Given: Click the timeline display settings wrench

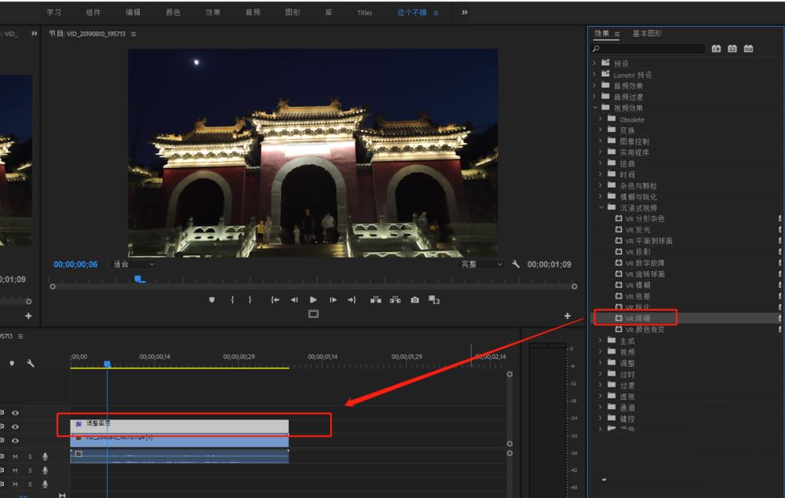Looking at the screenshot, I should tap(31, 363).
